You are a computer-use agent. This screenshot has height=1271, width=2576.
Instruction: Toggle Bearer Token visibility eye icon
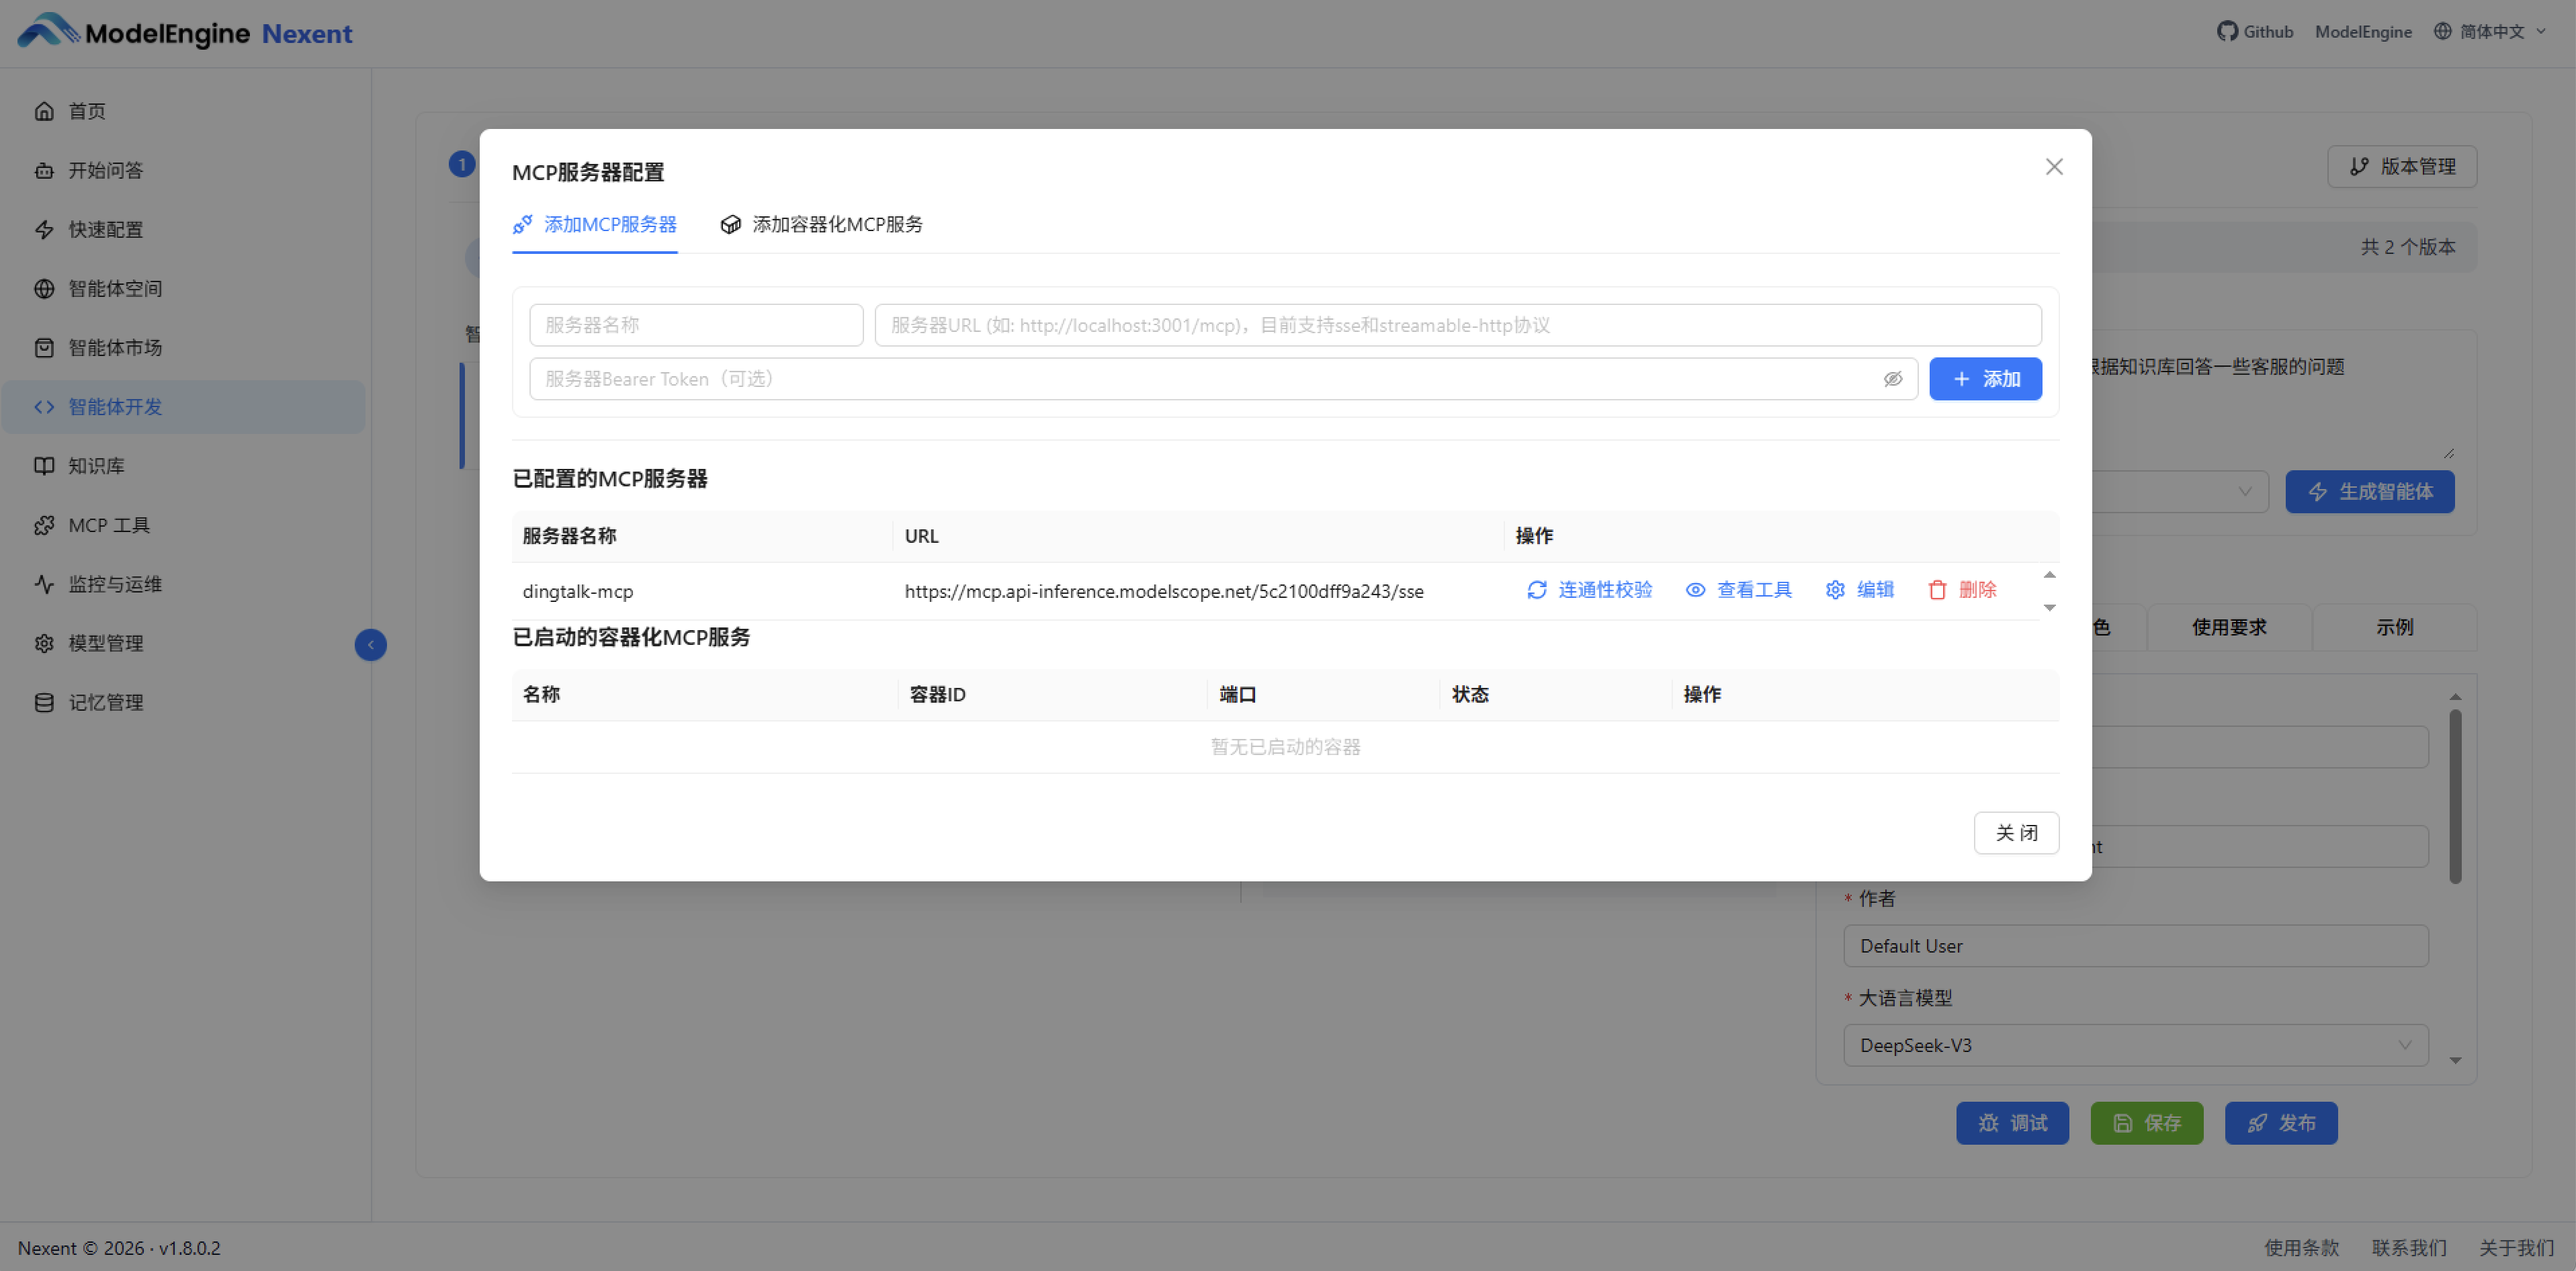pos(1892,379)
